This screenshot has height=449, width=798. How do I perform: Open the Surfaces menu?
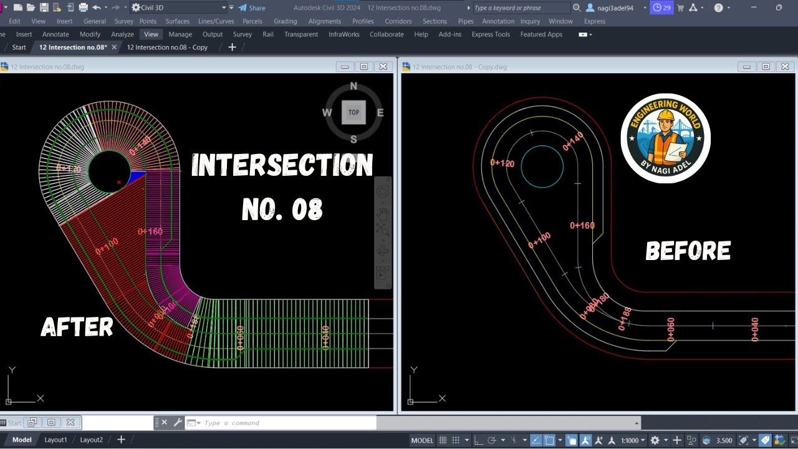[x=177, y=21]
